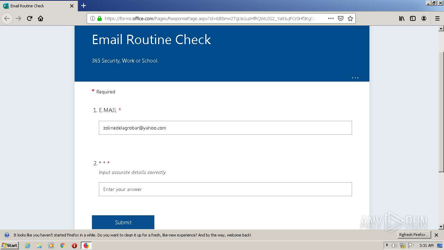The image size is (444, 250).
Task: Click the E.MAIL question label
Action: click(108, 110)
